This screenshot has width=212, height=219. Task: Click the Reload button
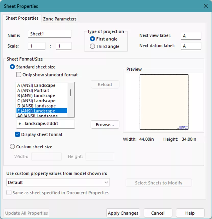tap(105, 84)
